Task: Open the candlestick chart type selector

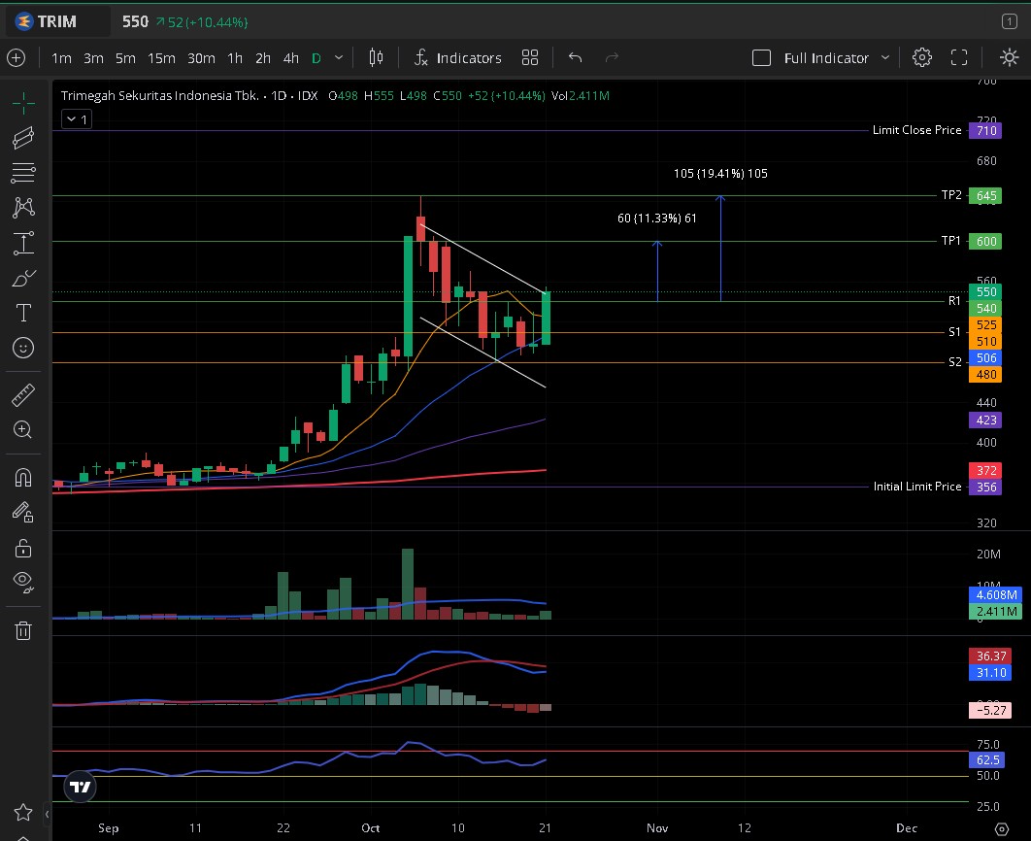Action: click(376, 58)
